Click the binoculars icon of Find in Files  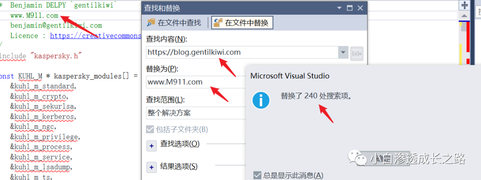(151, 22)
